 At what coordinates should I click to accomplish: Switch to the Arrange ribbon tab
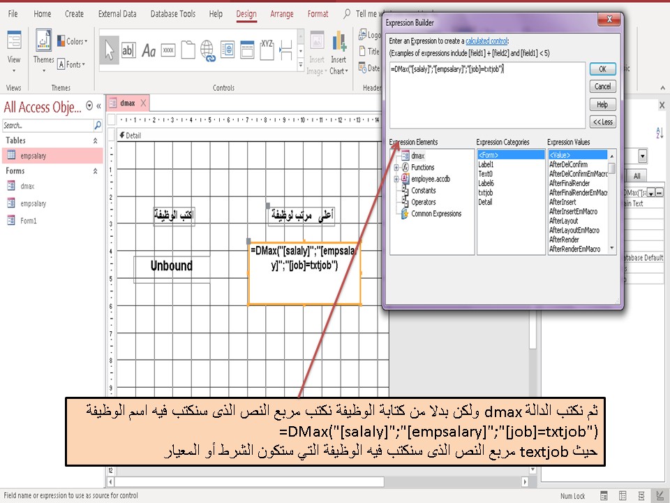(x=282, y=13)
